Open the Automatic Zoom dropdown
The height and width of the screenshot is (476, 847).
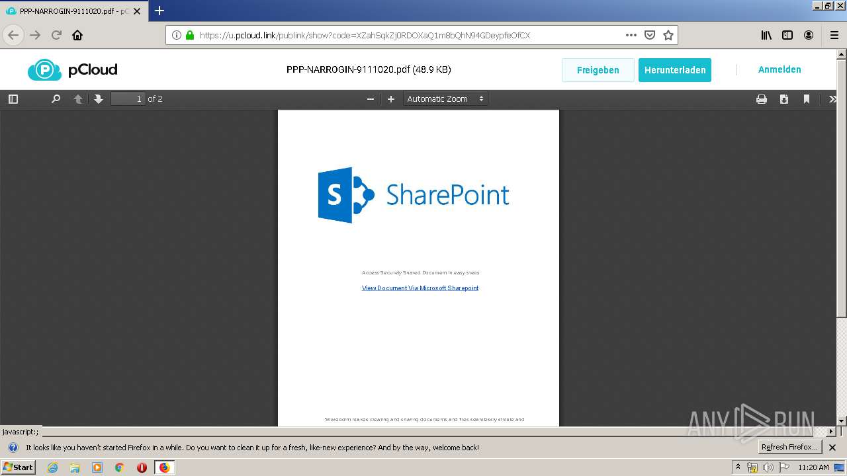pyautogui.click(x=445, y=99)
